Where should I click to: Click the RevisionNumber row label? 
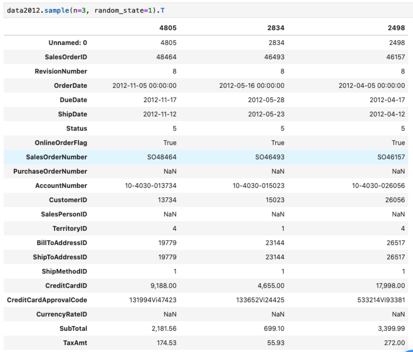pos(61,71)
